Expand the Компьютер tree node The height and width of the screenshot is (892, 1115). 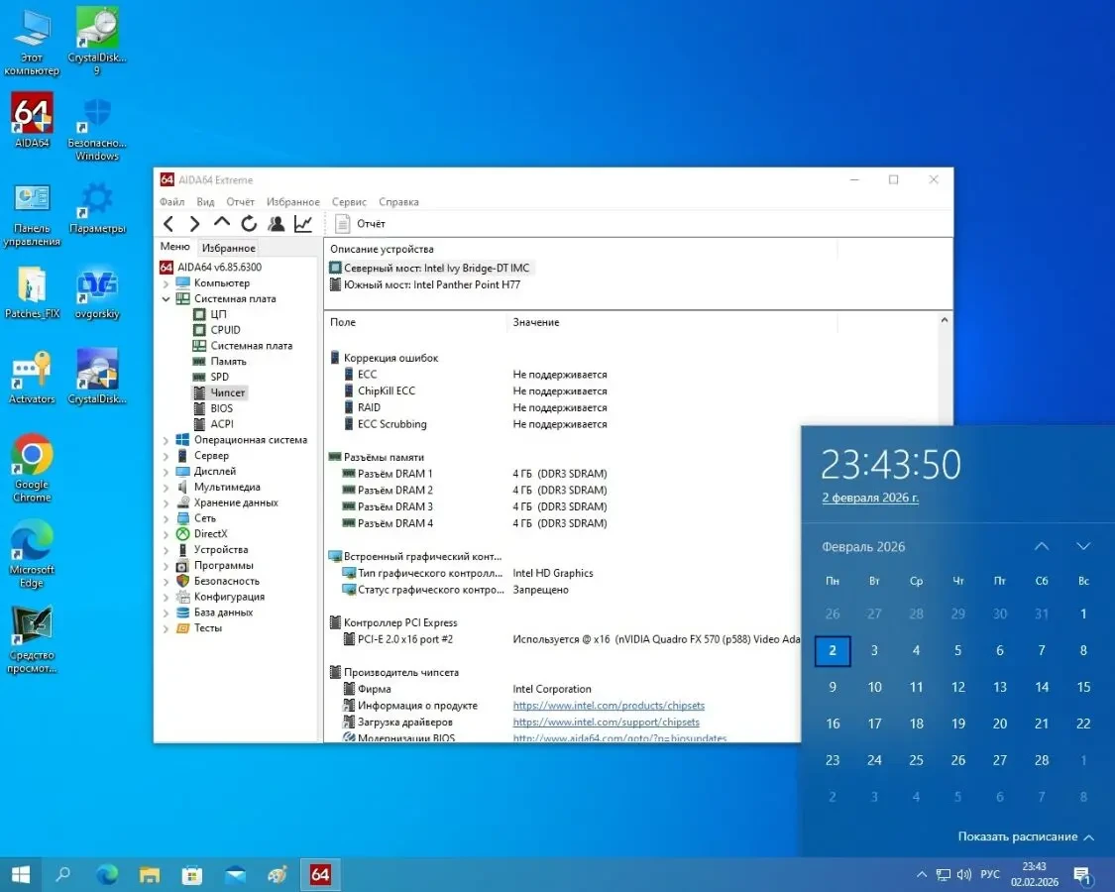click(166, 283)
